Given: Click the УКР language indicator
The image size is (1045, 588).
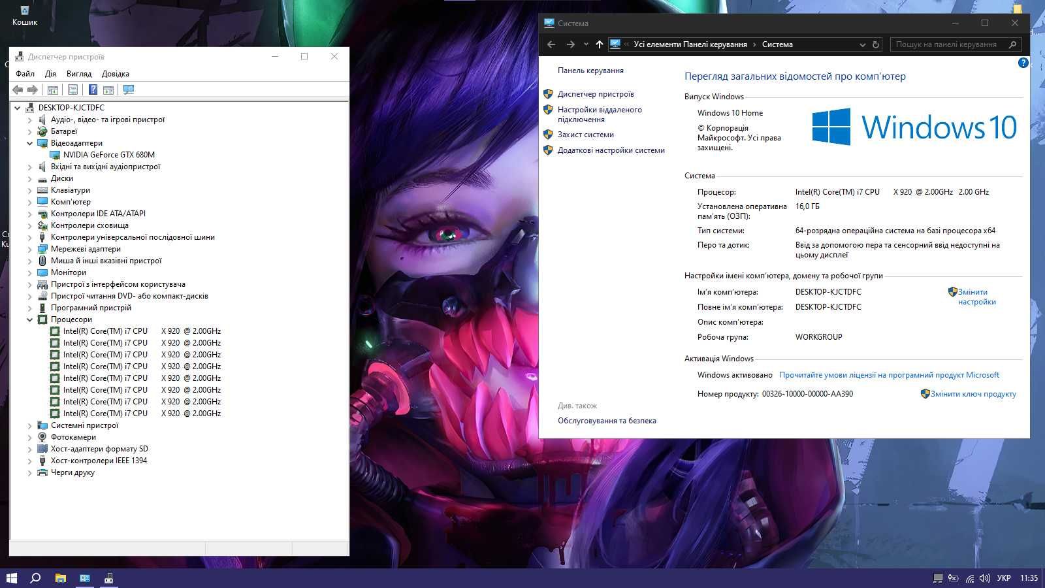Looking at the screenshot, I should pyautogui.click(x=1004, y=578).
